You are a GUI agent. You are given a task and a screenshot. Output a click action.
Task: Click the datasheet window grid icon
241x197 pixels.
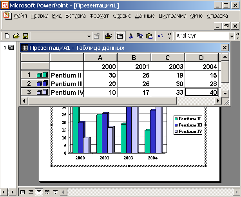[24, 48]
